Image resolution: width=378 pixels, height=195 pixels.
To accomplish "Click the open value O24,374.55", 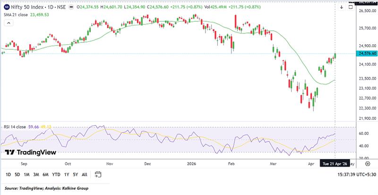I will pos(87,7).
